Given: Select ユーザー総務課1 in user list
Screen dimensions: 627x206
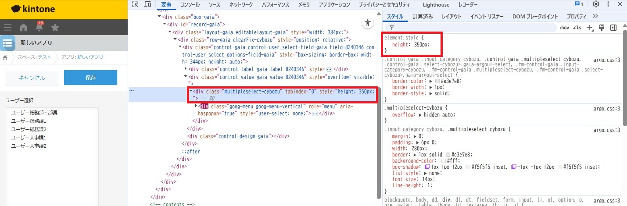Looking at the screenshot, I should [x=29, y=121].
